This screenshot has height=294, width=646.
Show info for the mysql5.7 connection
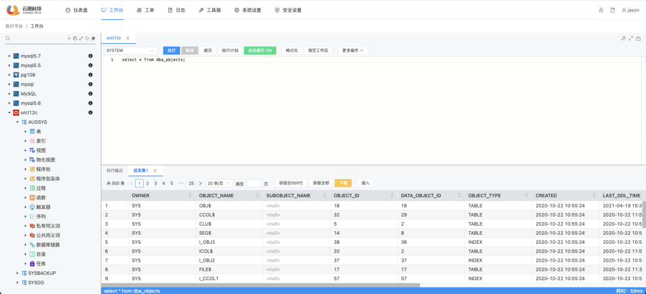click(90, 56)
